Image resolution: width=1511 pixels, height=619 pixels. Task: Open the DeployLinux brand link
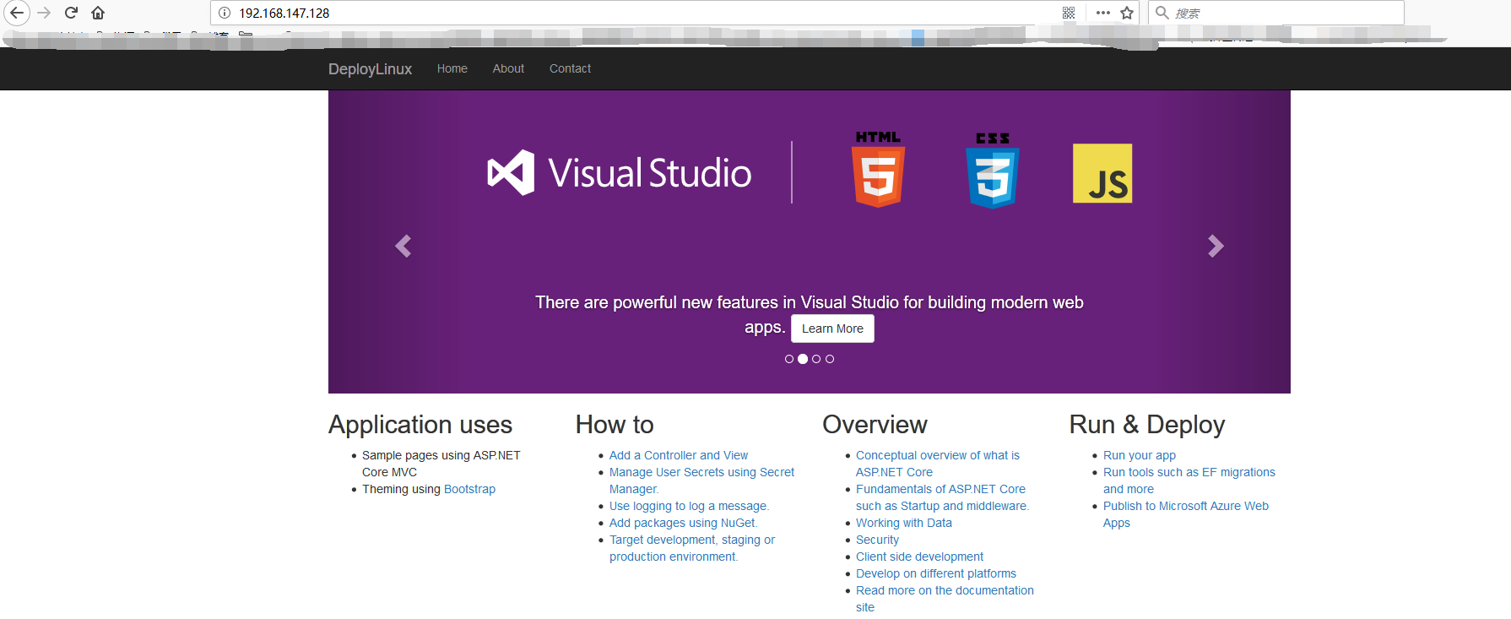pyautogui.click(x=370, y=69)
